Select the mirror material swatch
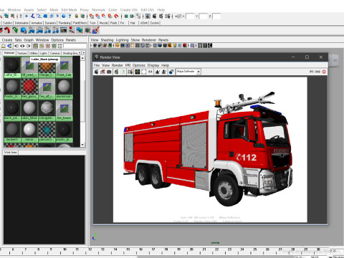Image resolution: width=344 pixels, height=258 pixels. [29, 132]
